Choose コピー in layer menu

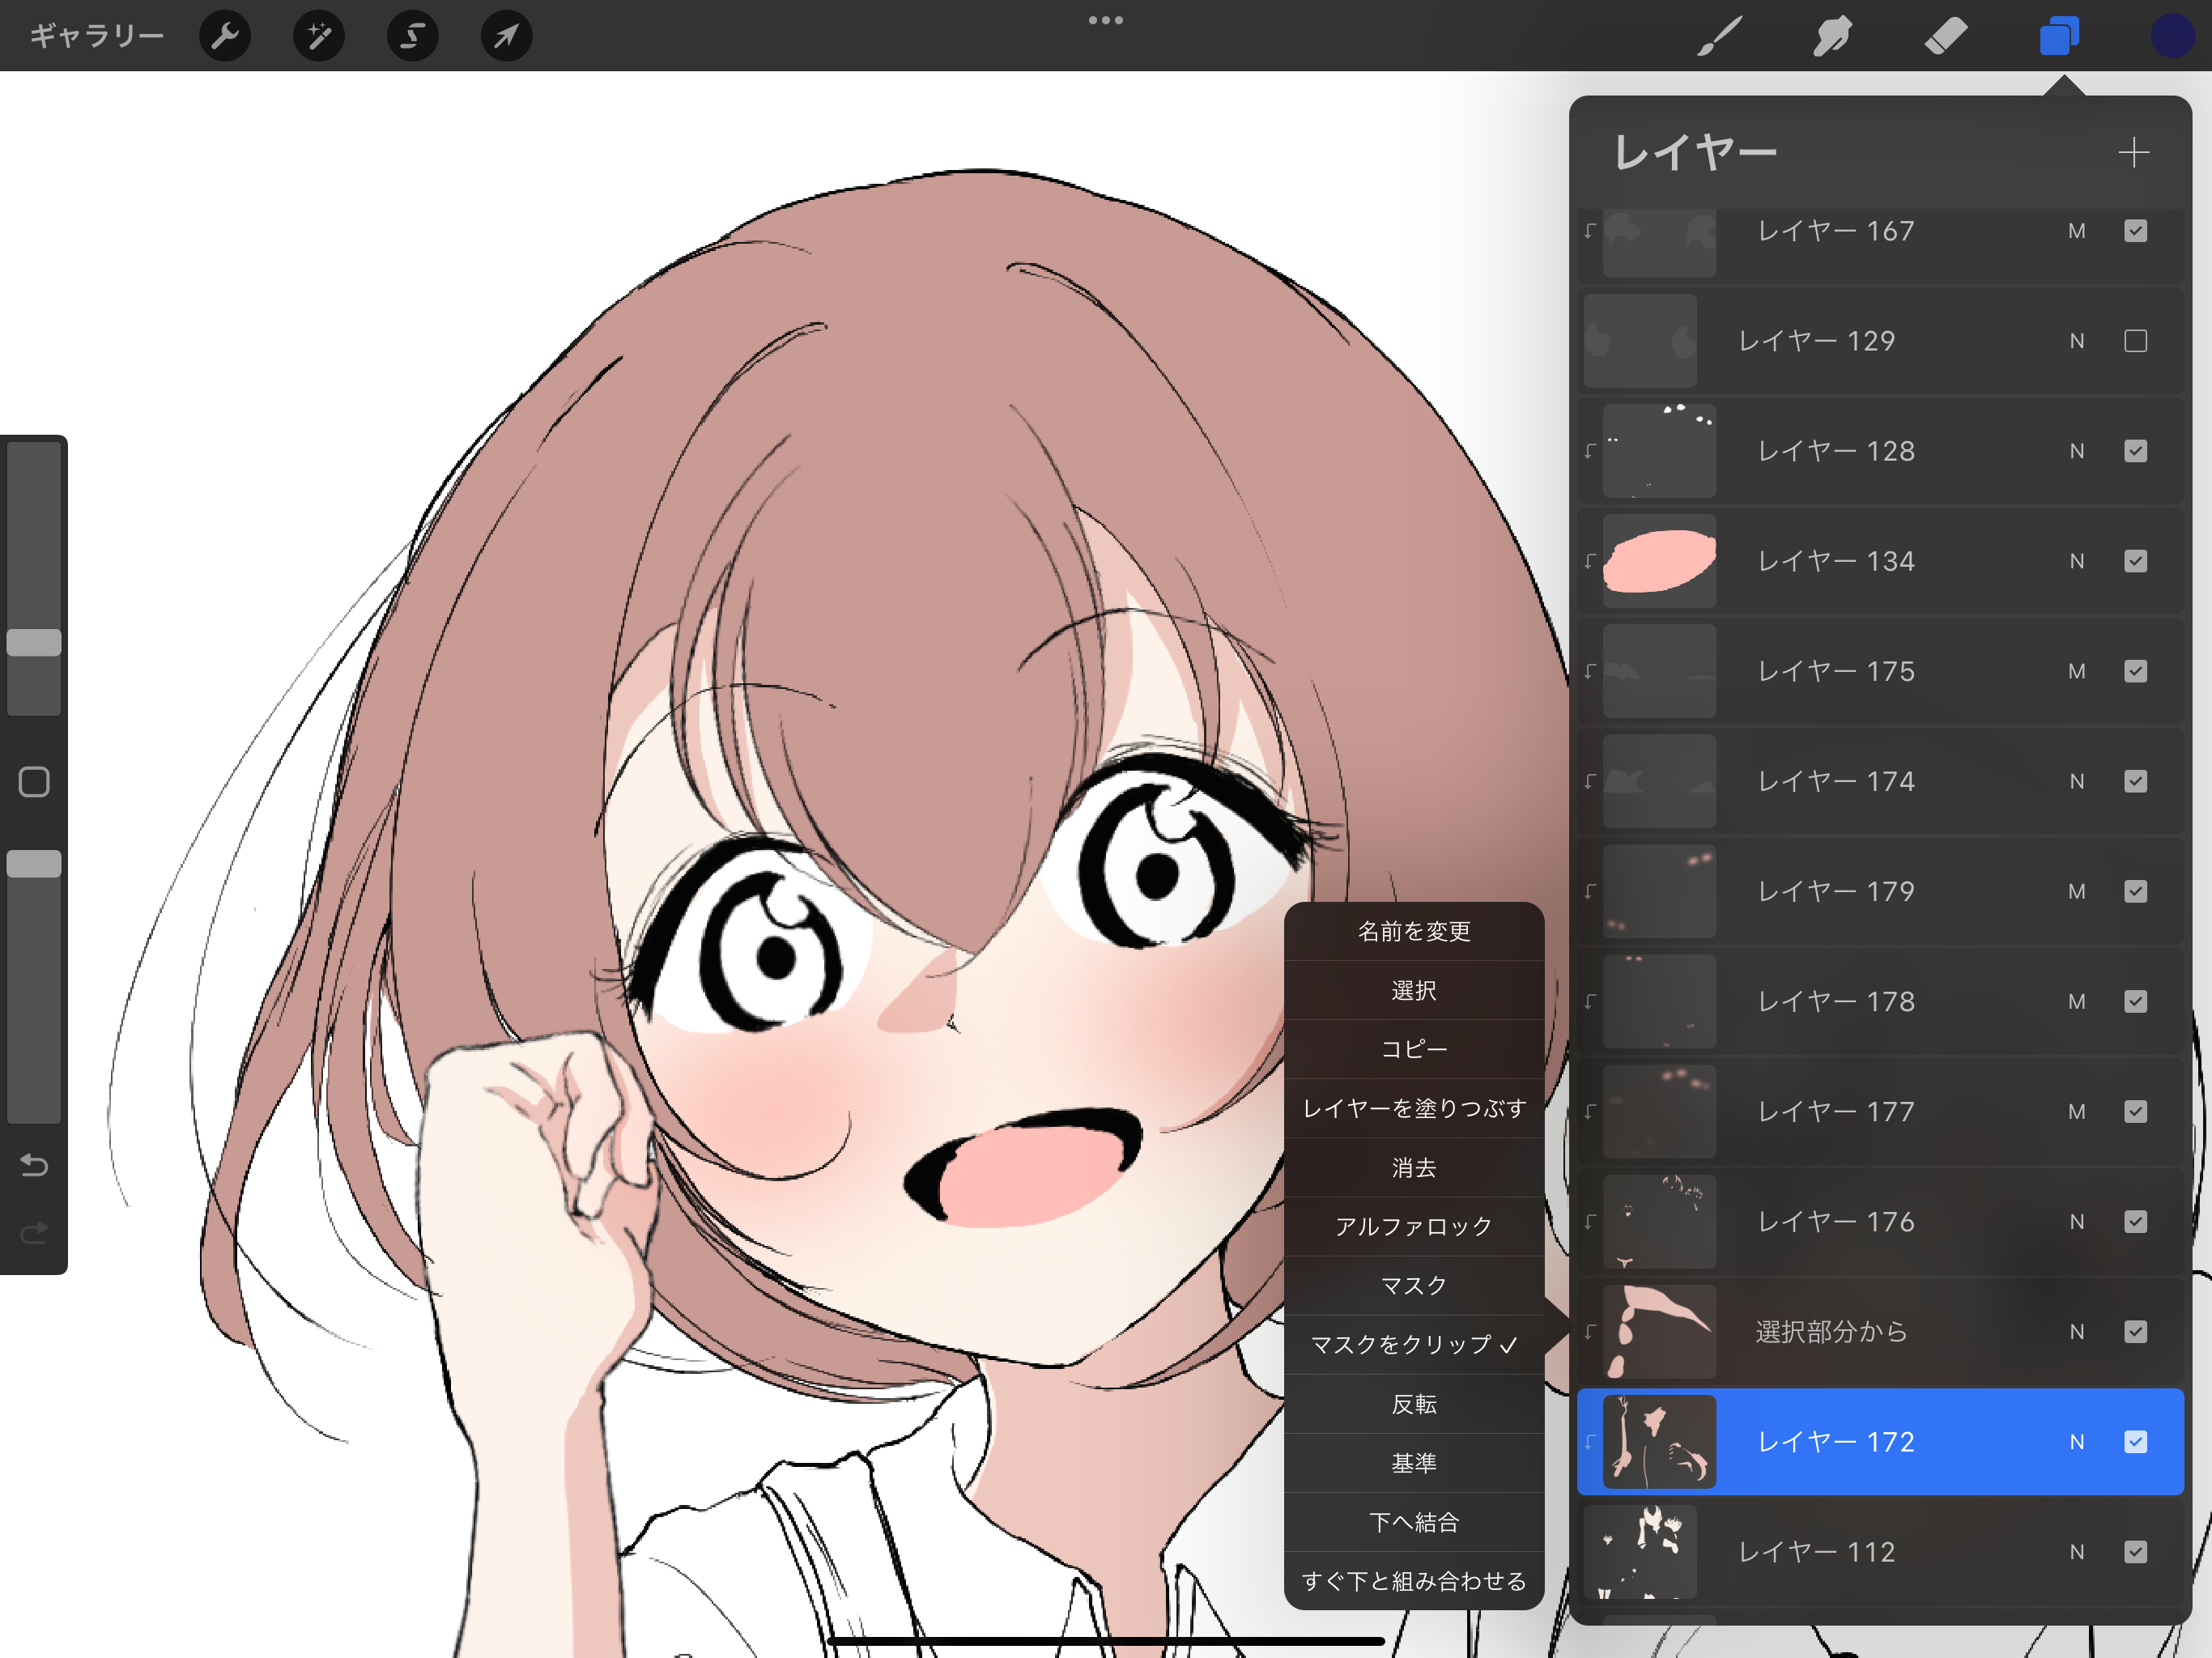point(1414,1049)
